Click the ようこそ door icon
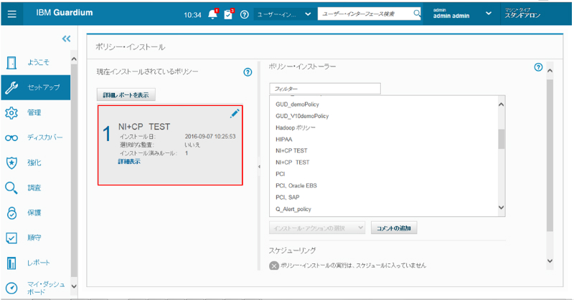Image resolution: width=574 pixels, height=302 pixels. [11, 63]
